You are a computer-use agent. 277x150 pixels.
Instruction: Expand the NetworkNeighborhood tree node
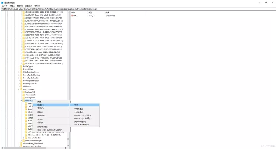[19, 143]
